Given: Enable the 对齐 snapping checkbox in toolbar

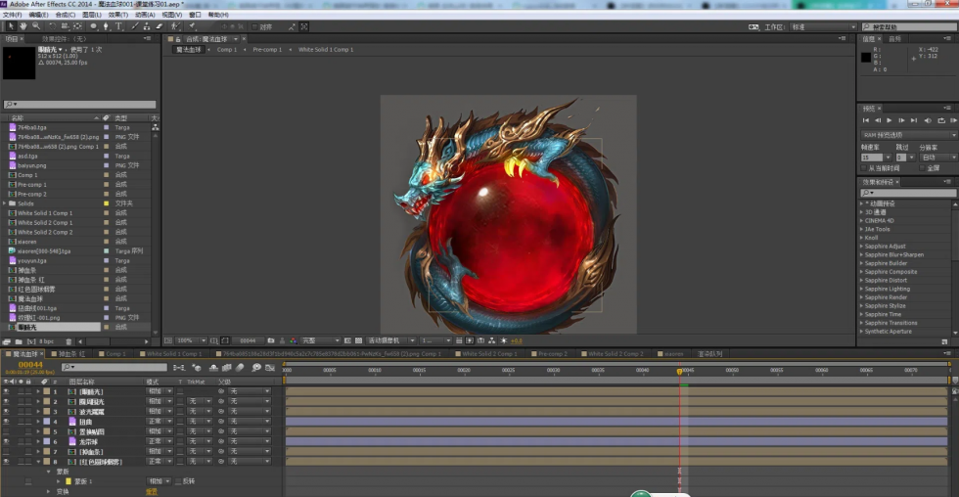Looking at the screenshot, I should pyautogui.click(x=255, y=26).
